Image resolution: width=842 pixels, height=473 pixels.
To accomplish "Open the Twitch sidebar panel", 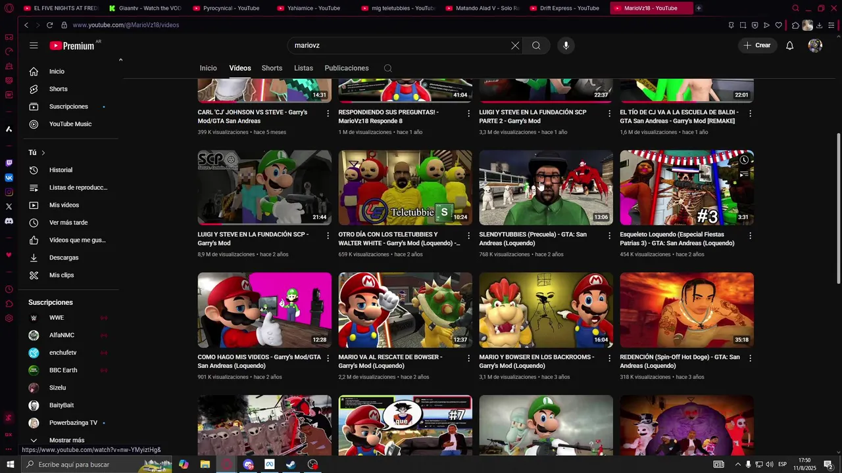I will 9,163.
